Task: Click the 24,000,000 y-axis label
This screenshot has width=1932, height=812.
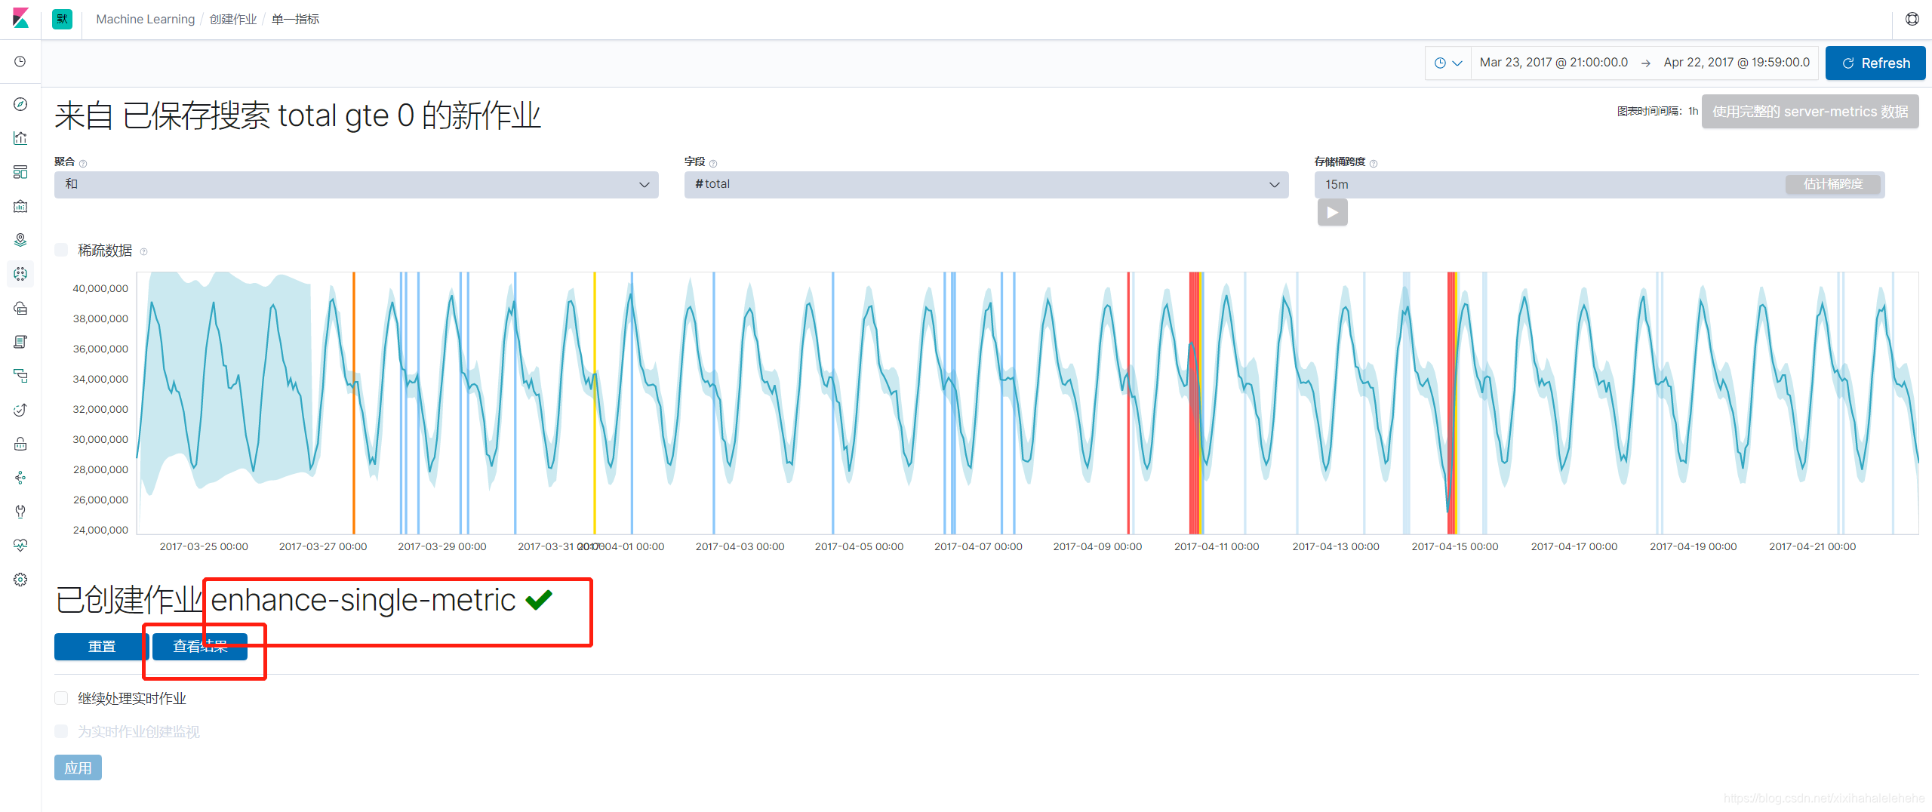Action: [x=100, y=530]
